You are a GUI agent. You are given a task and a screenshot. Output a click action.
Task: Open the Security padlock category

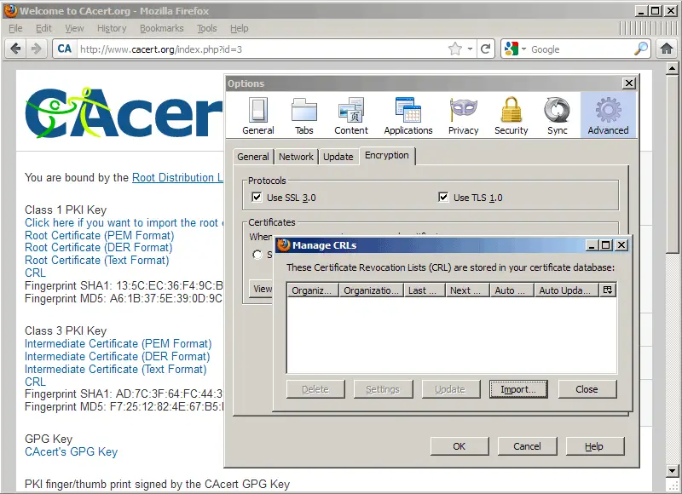[x=511, y=116]
